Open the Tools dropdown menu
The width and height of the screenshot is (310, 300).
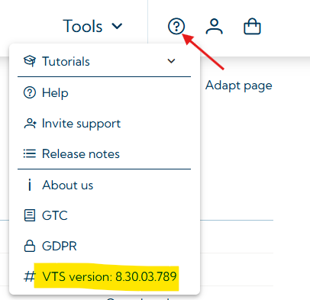click(x=92, y=26)
